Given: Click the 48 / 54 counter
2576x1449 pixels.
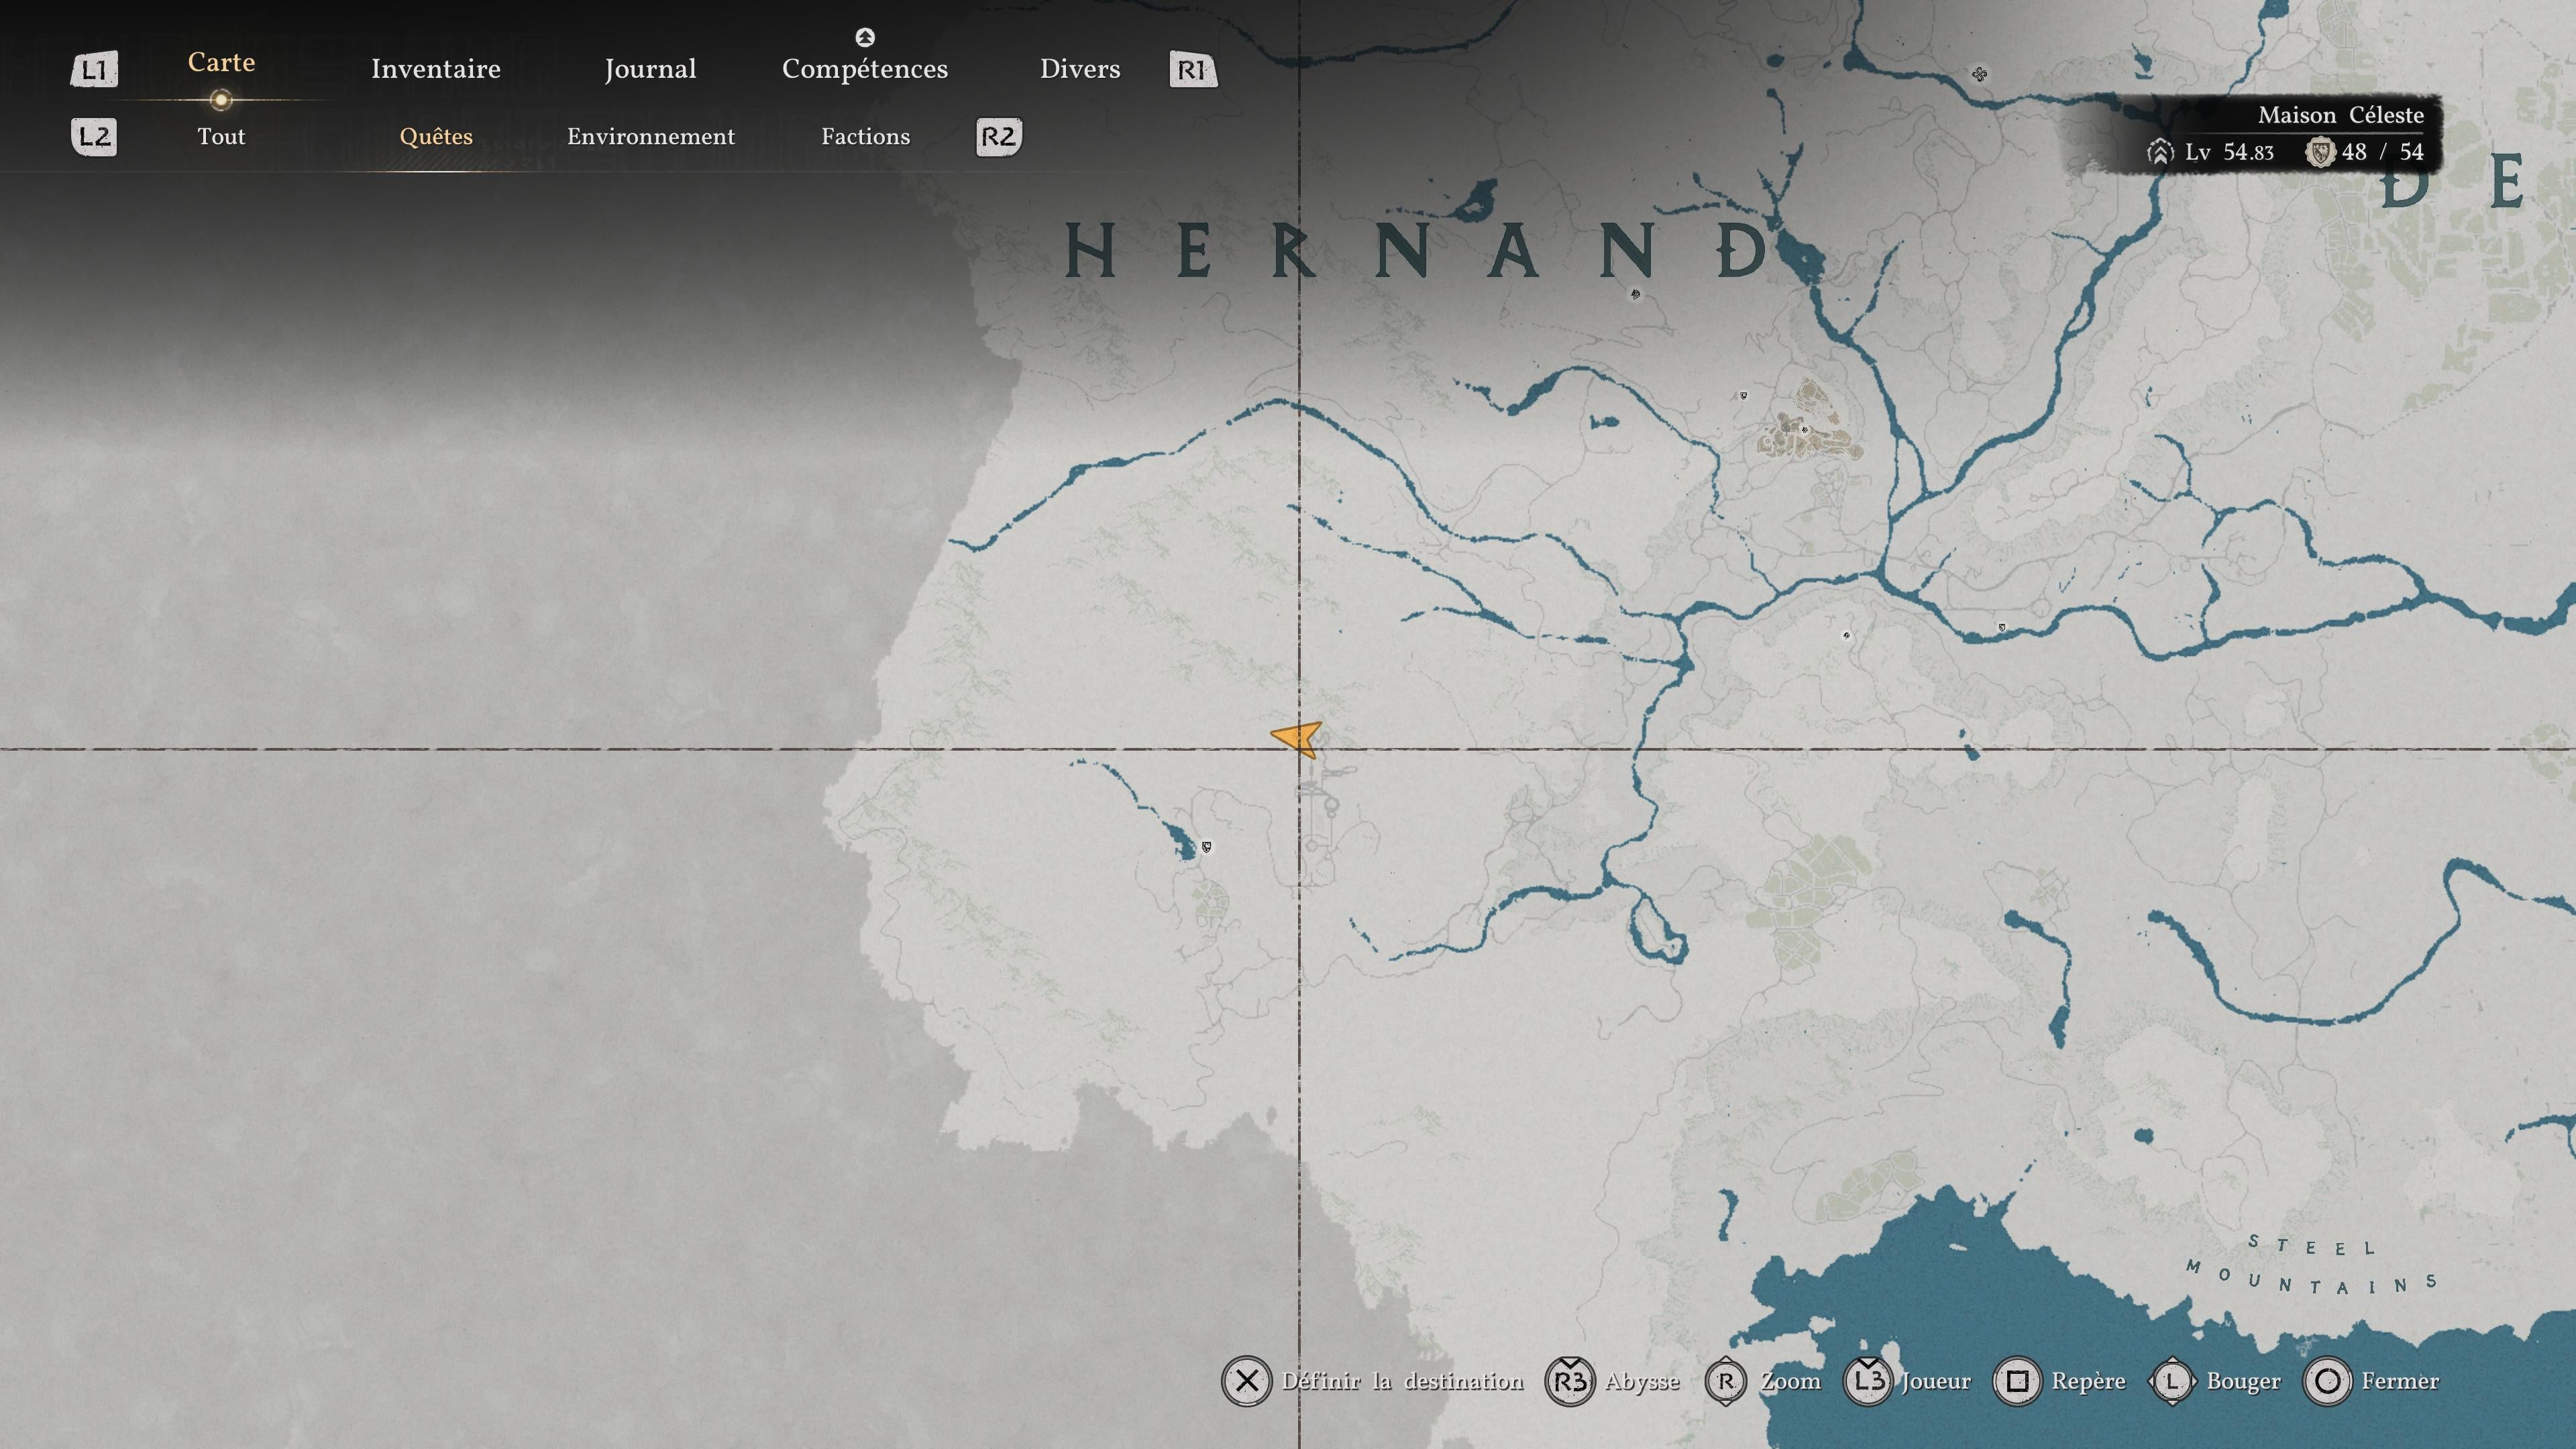Looking at the screenshot, I should pyautogui.click(x=2382, y=152).
